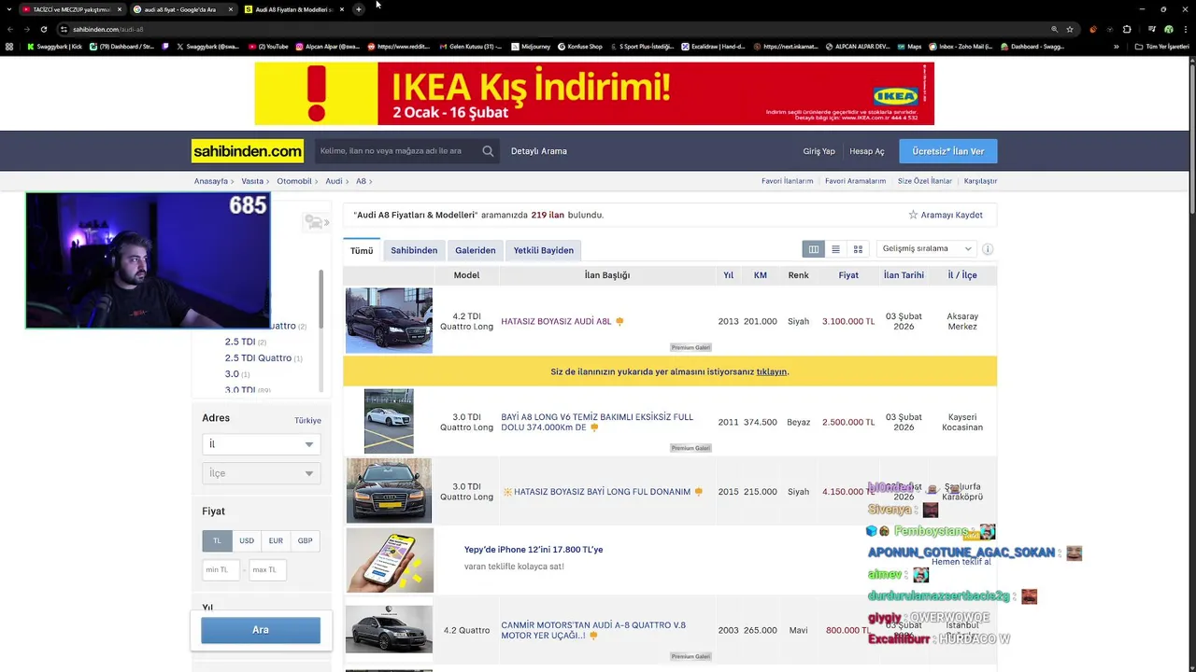Click Ücretsiz İlan Ver button
Screen dimensions: 1196x672
coord(948,151)
